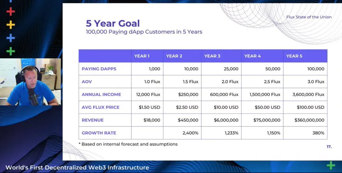The height and width of the screenshot is (173, 342).
Task: Click the '$2.50 USD' price cell
Action: pyautogui.click(x=182, y=107)
